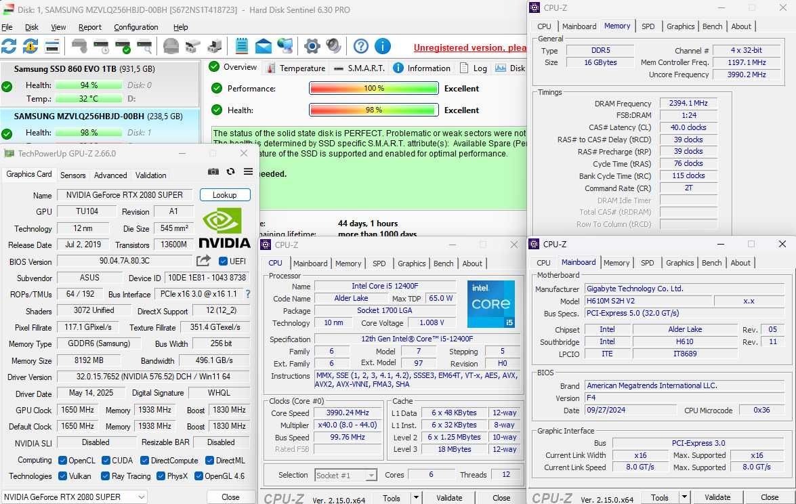
Task: Click the Core Speed value 3990.24 MHz
Action: click(x=348, y=413)
